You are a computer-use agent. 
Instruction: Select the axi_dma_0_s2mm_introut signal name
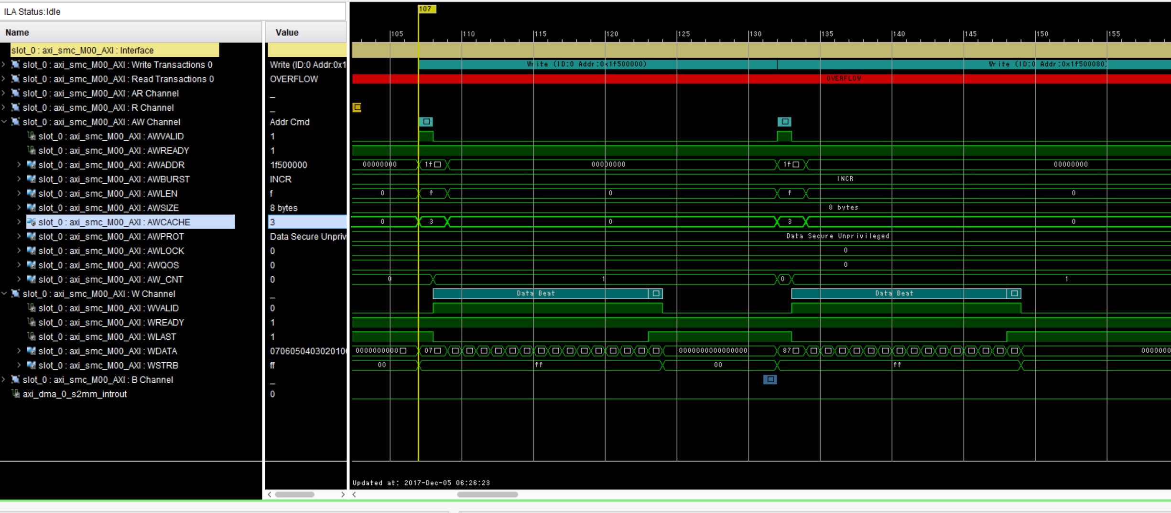click(x=75, y=394)
